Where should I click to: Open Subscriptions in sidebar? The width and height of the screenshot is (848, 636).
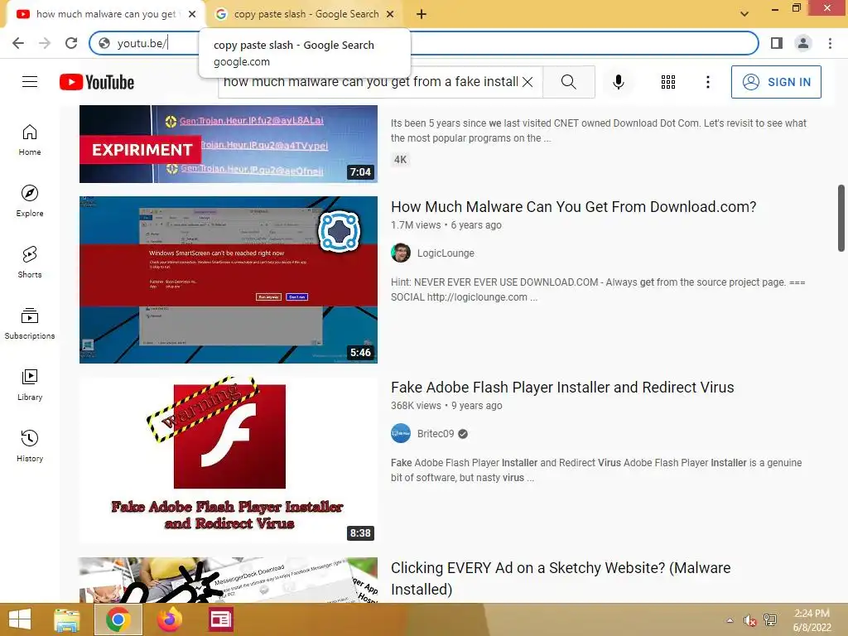[30, 324]
